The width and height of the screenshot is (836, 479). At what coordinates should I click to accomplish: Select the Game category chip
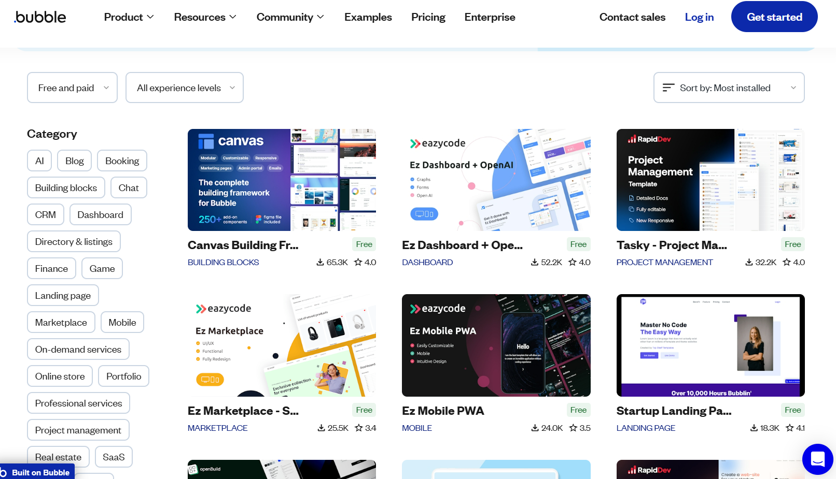[x=102, y=268]
